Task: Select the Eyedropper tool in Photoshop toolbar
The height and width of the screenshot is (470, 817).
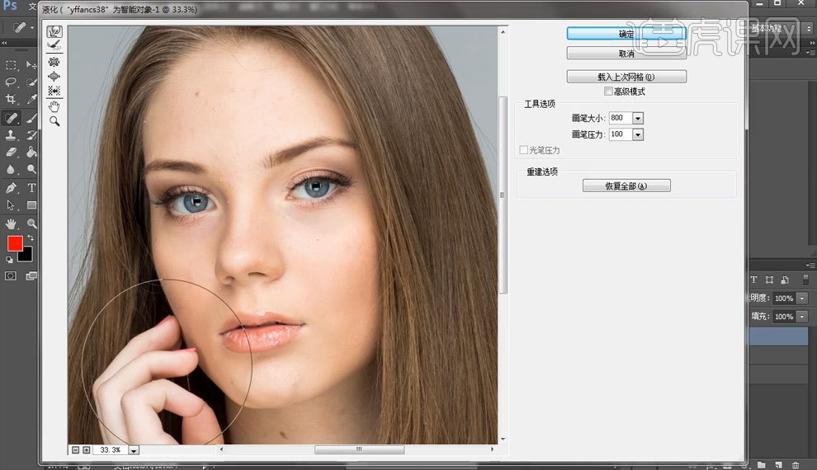Action: pos(32,99)
